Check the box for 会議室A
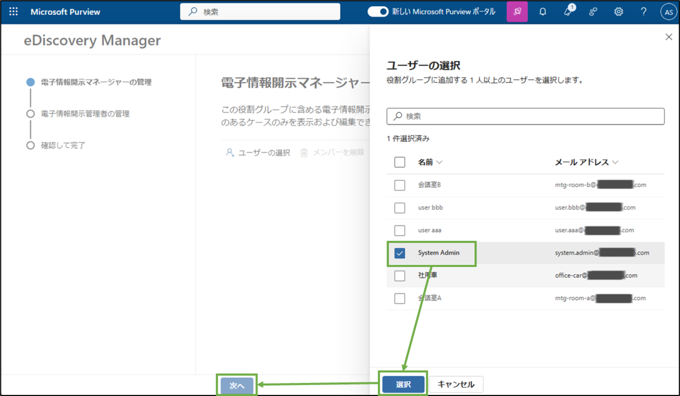Screen dimensions: 680x396 tap(399, 298)
